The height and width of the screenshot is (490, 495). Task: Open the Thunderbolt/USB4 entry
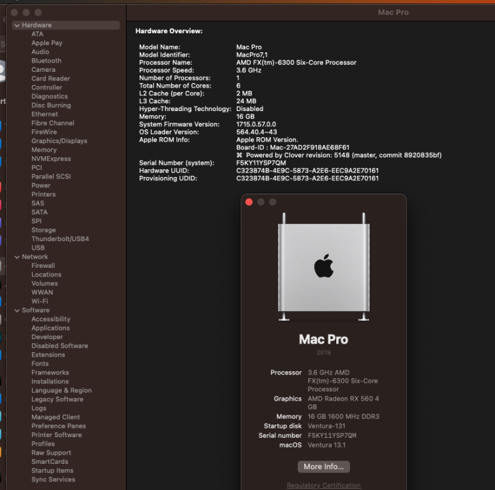coord(60,239)
